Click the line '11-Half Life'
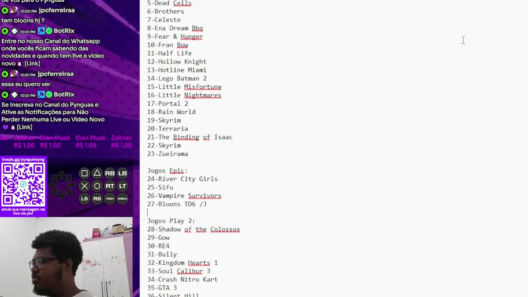This screenshot has height=297, width=528. point(169,53)
